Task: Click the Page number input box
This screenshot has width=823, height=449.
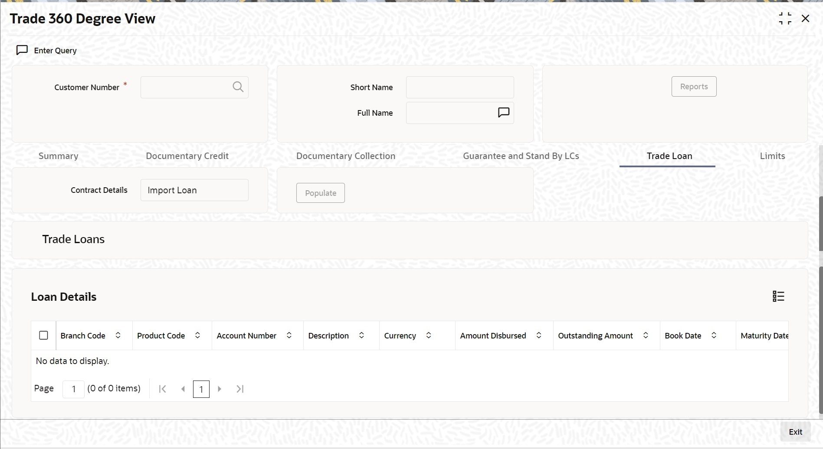Action: coord(74,389)
